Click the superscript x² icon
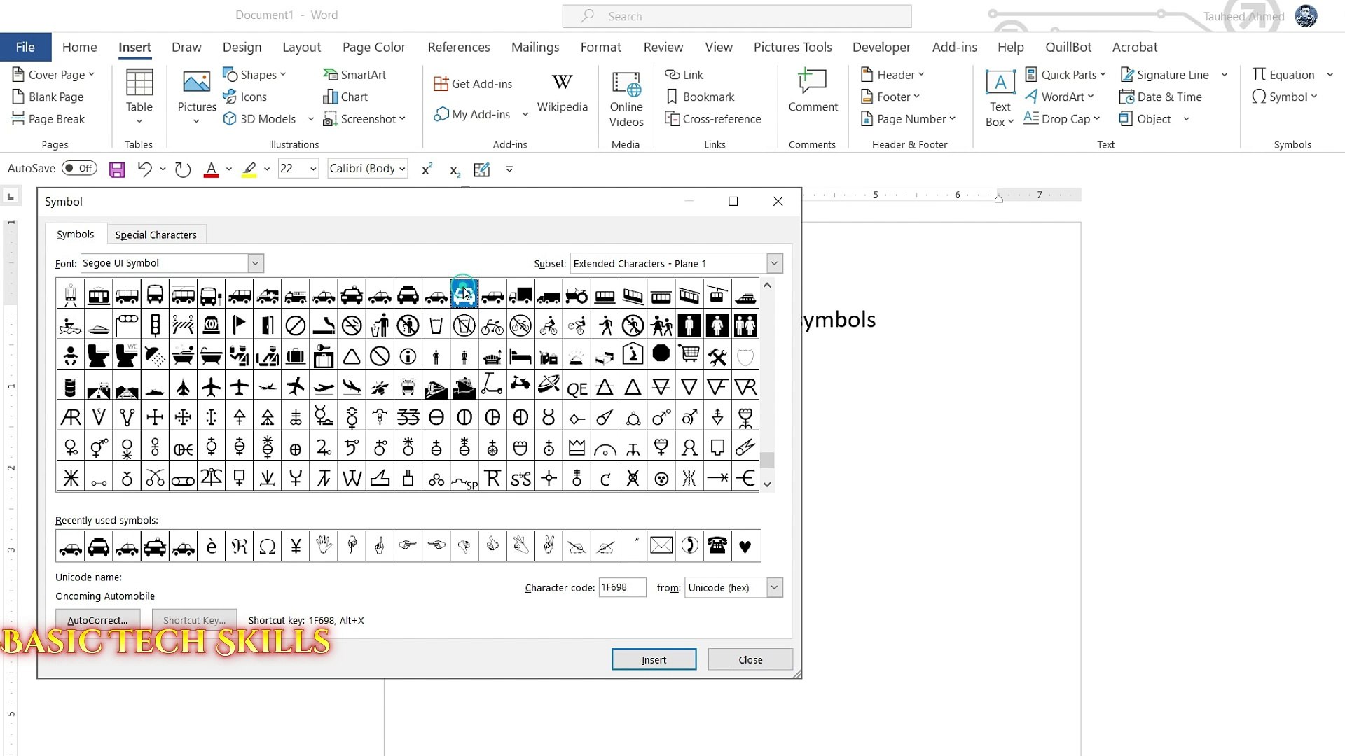 [427, 169]
